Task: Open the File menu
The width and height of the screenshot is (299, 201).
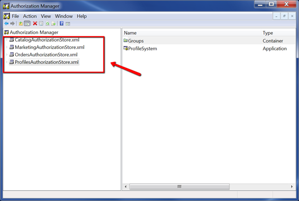Action: pyautogui.click(x=16, y=16)
